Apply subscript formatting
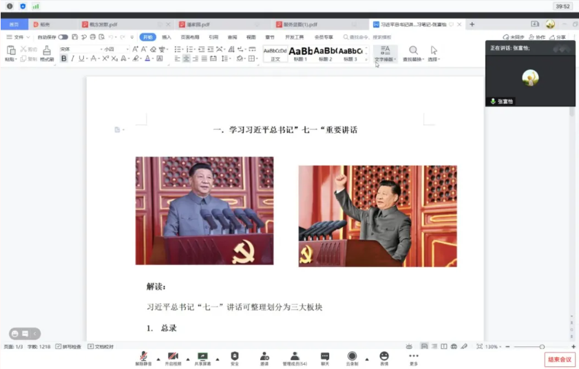 tap(114, 59)
